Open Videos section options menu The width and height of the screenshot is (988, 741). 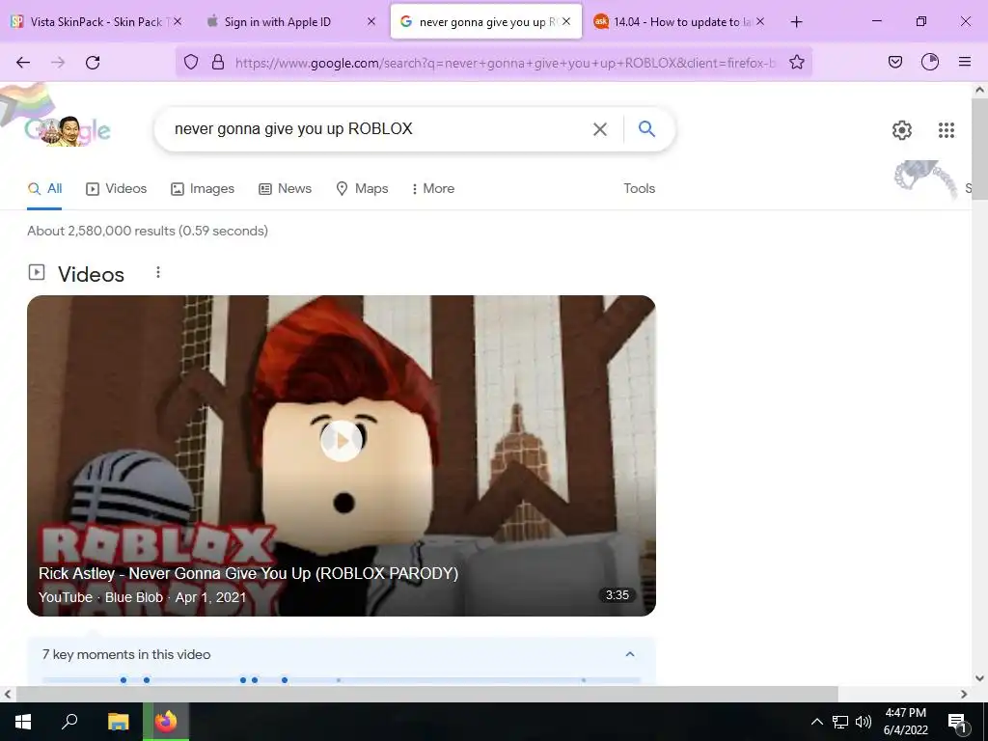(158, 272)
